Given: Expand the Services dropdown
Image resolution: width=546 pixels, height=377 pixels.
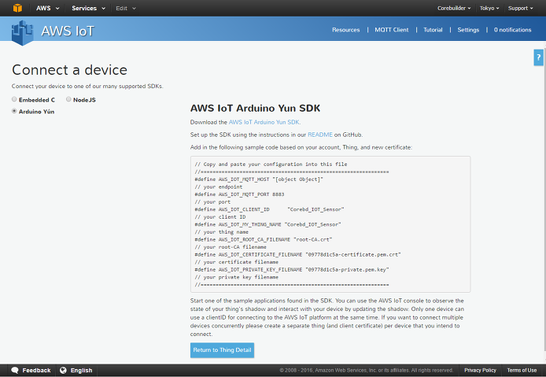Looking at the screenshot, I should [88, 8].
